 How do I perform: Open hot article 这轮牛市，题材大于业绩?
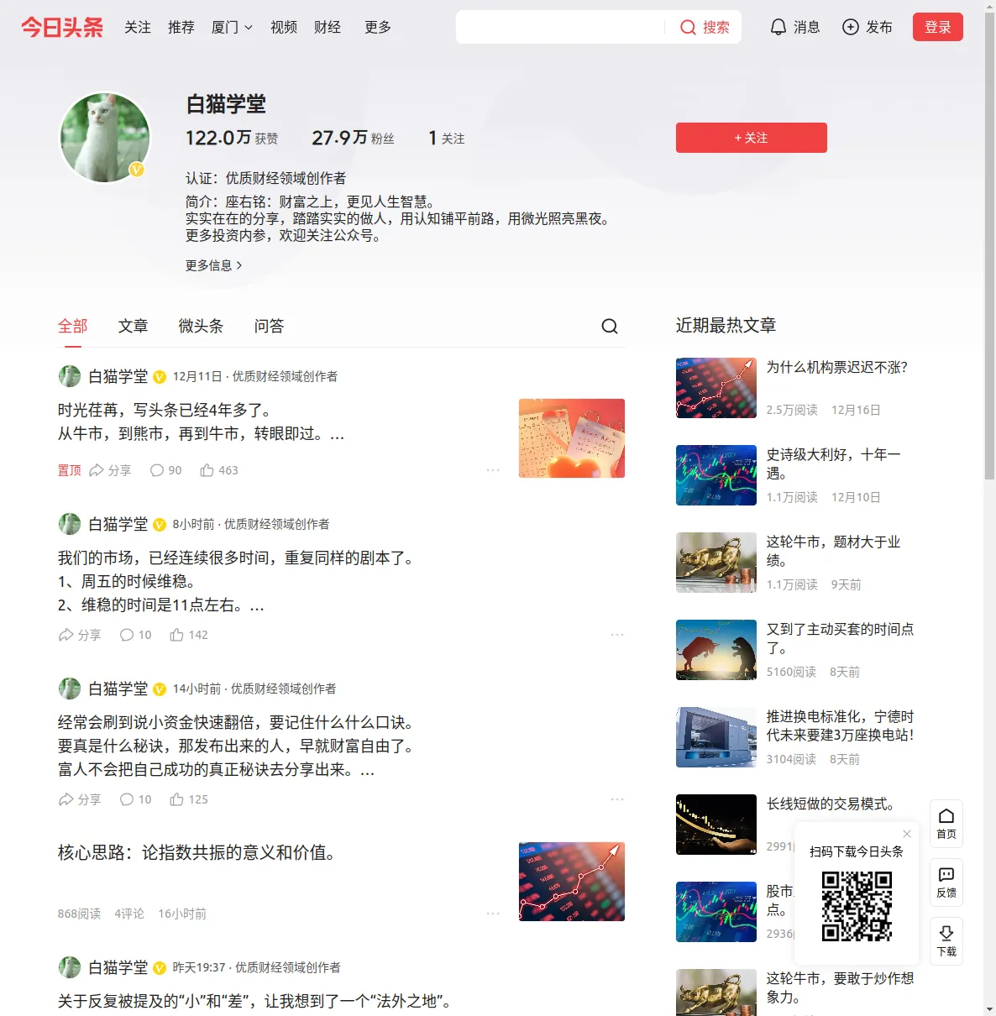point(833,551)
